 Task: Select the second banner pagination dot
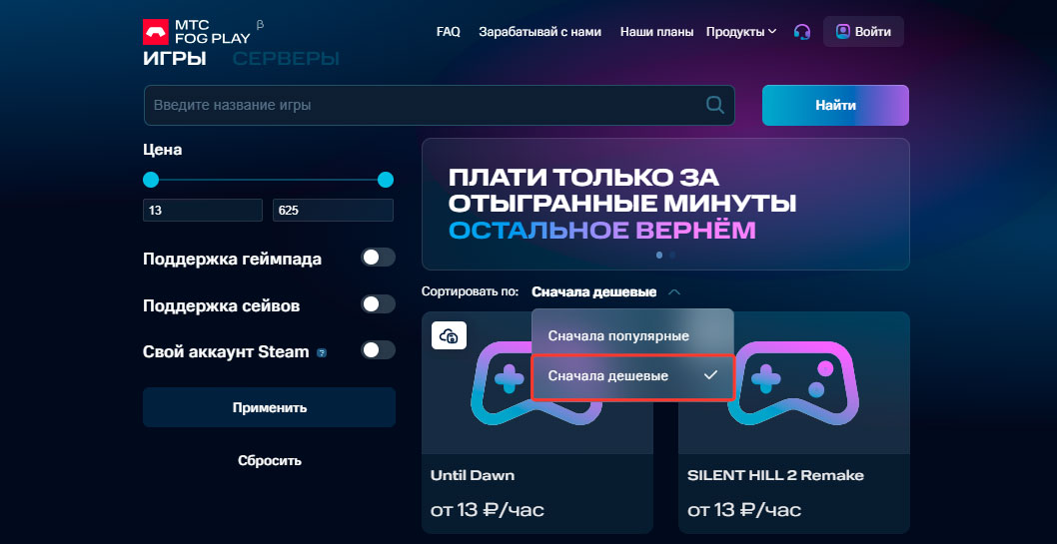tap(672, 256)
